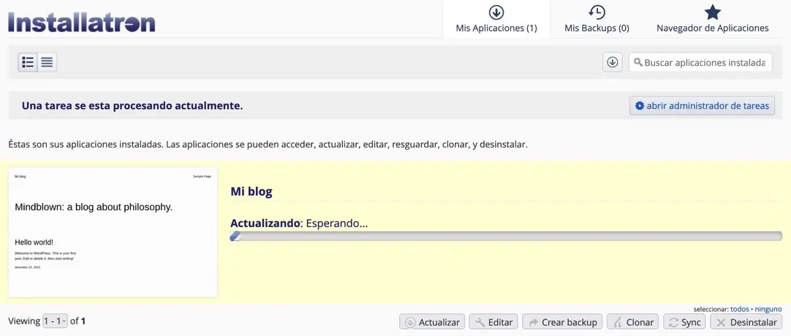Click the Actualizar button
This screenshot has width=791, height=336.
pos(432,322)
